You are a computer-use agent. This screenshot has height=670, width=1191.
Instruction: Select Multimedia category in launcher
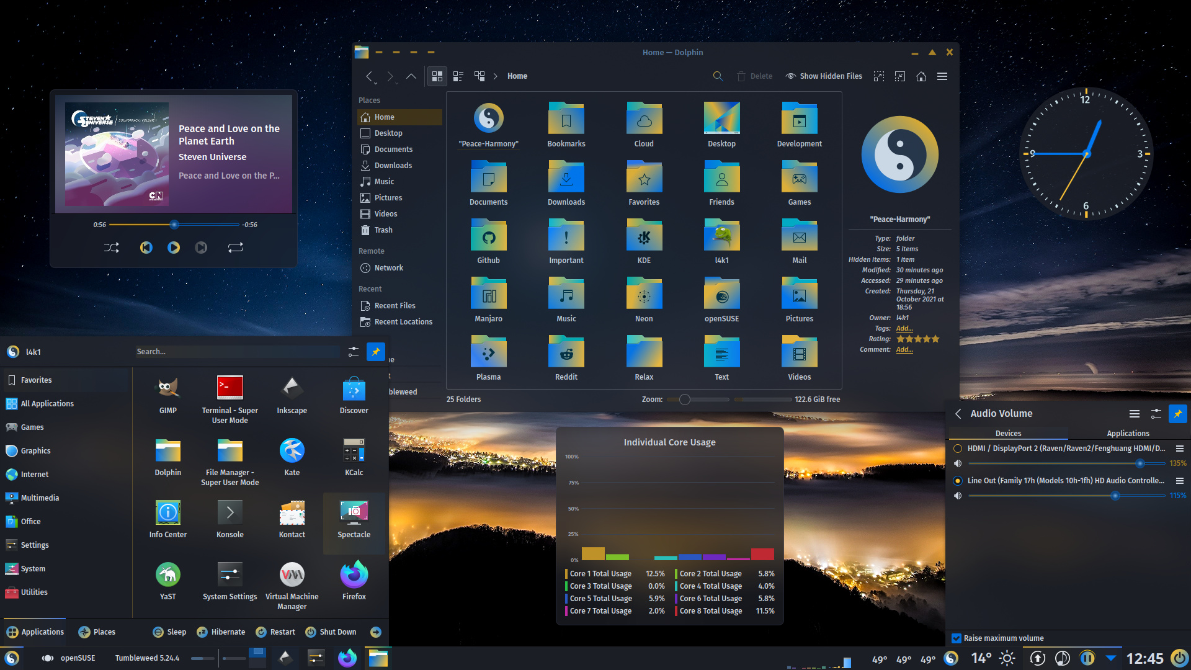pyautogui.click(x=66, y=498)
